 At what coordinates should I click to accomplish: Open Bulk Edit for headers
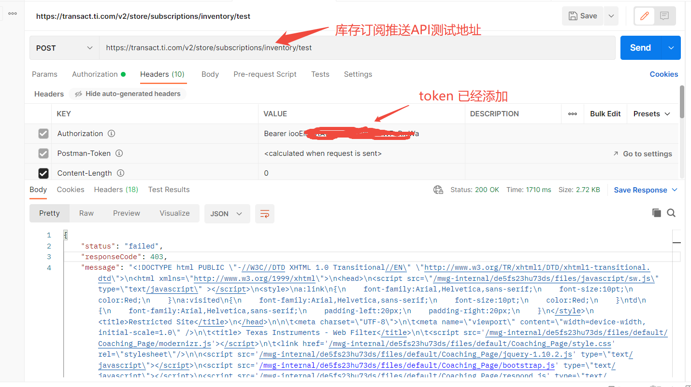[605, 114]
